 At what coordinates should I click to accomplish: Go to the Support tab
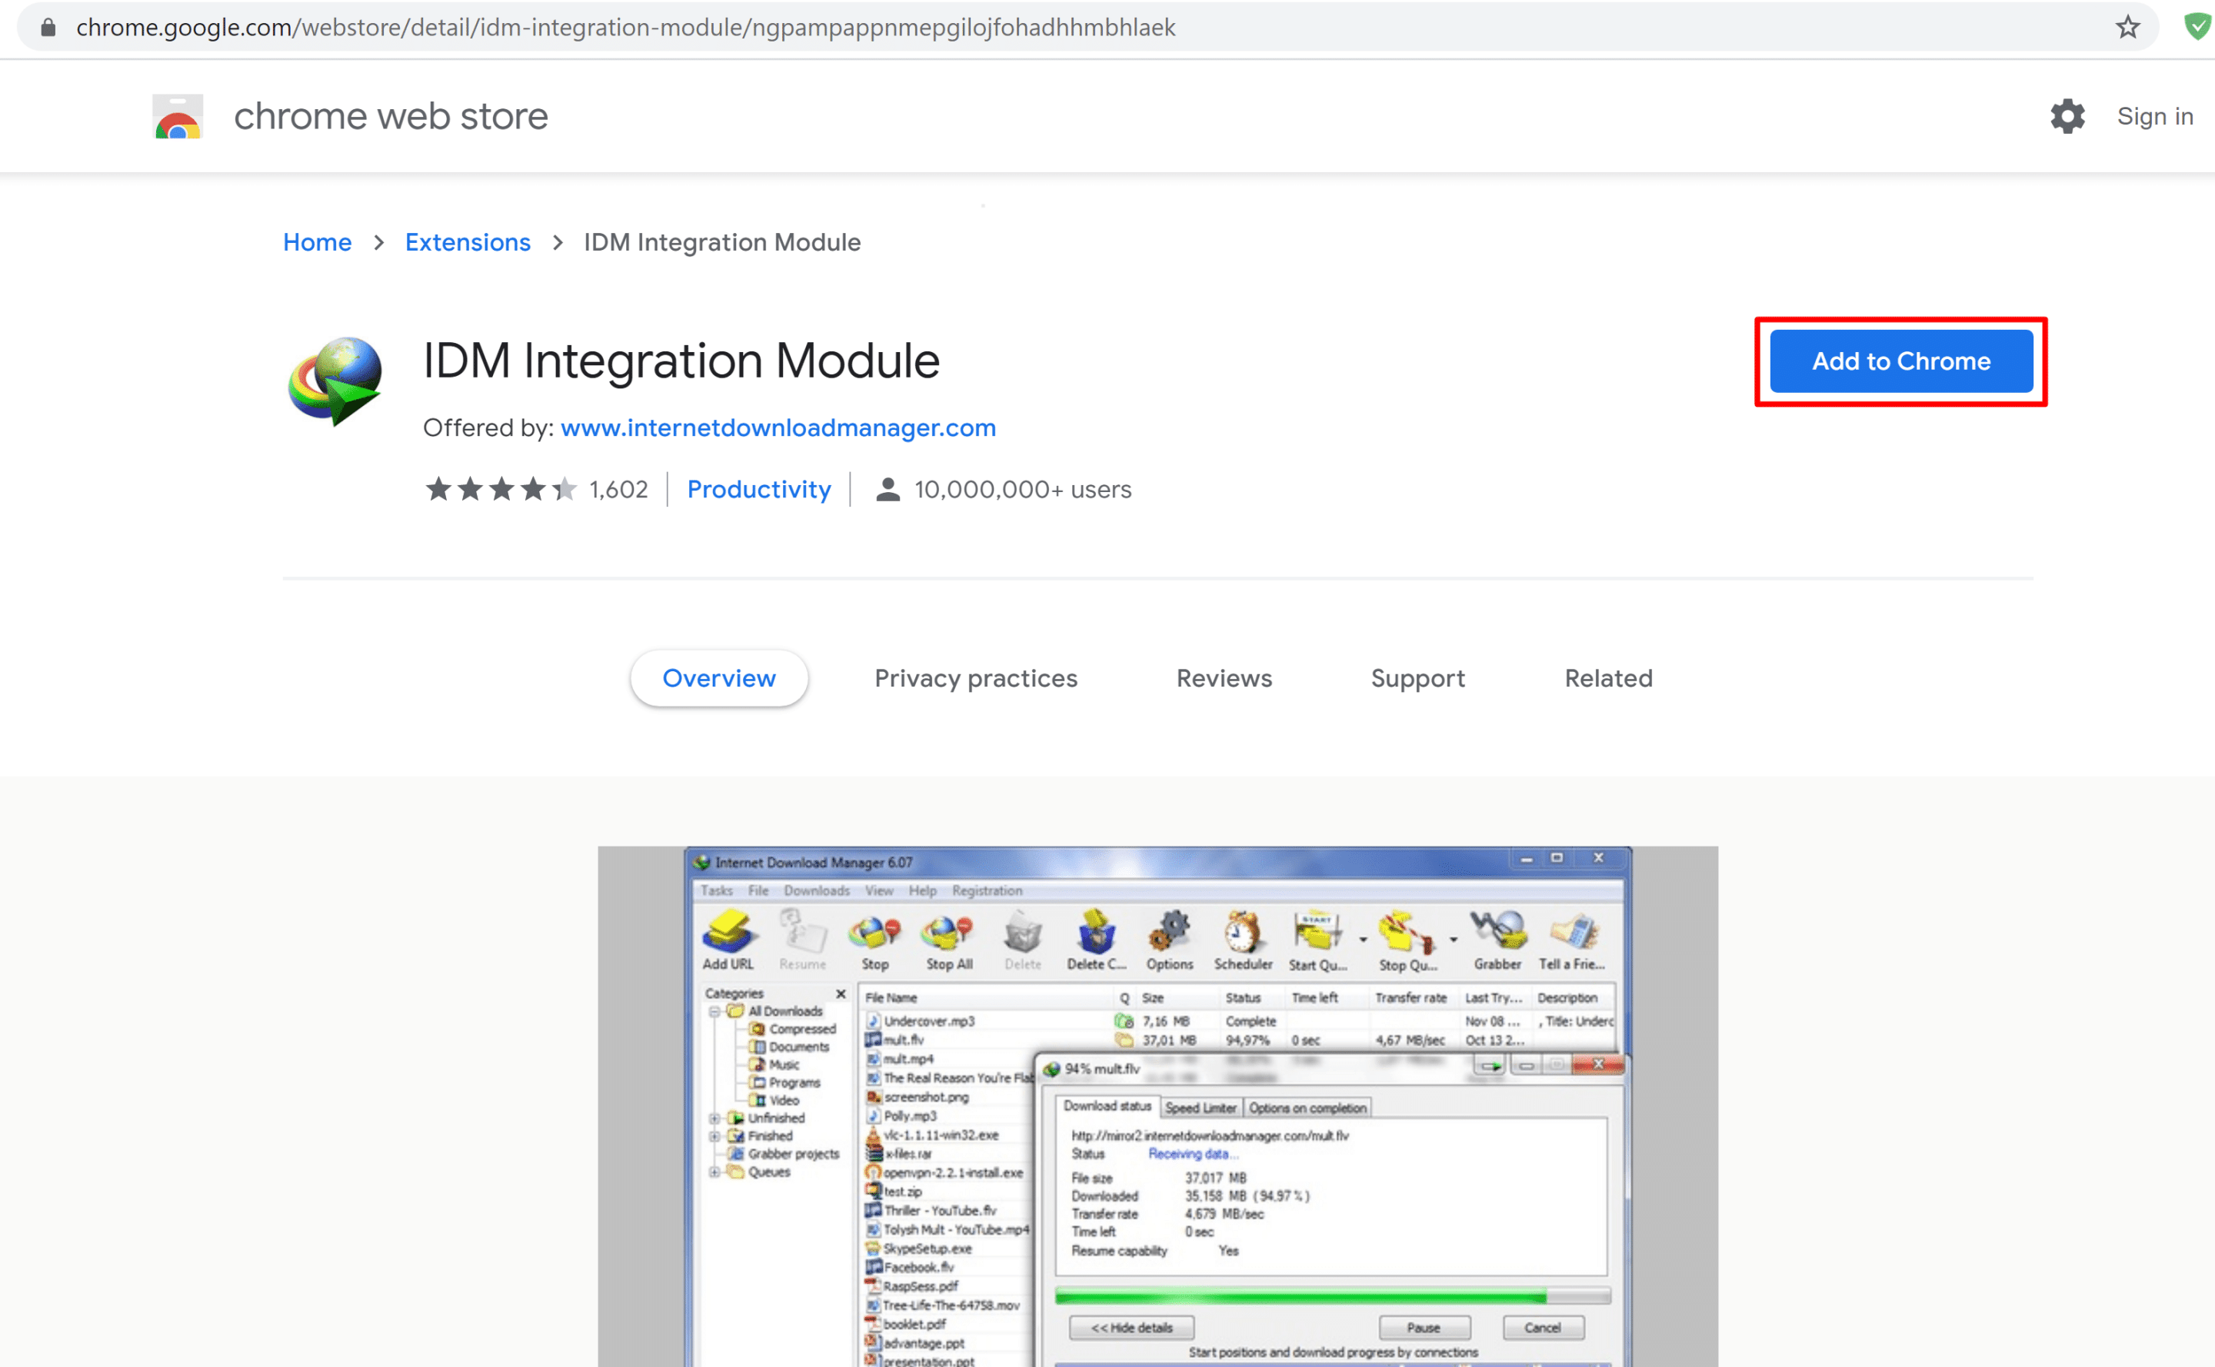click(x=1417, y=678)
